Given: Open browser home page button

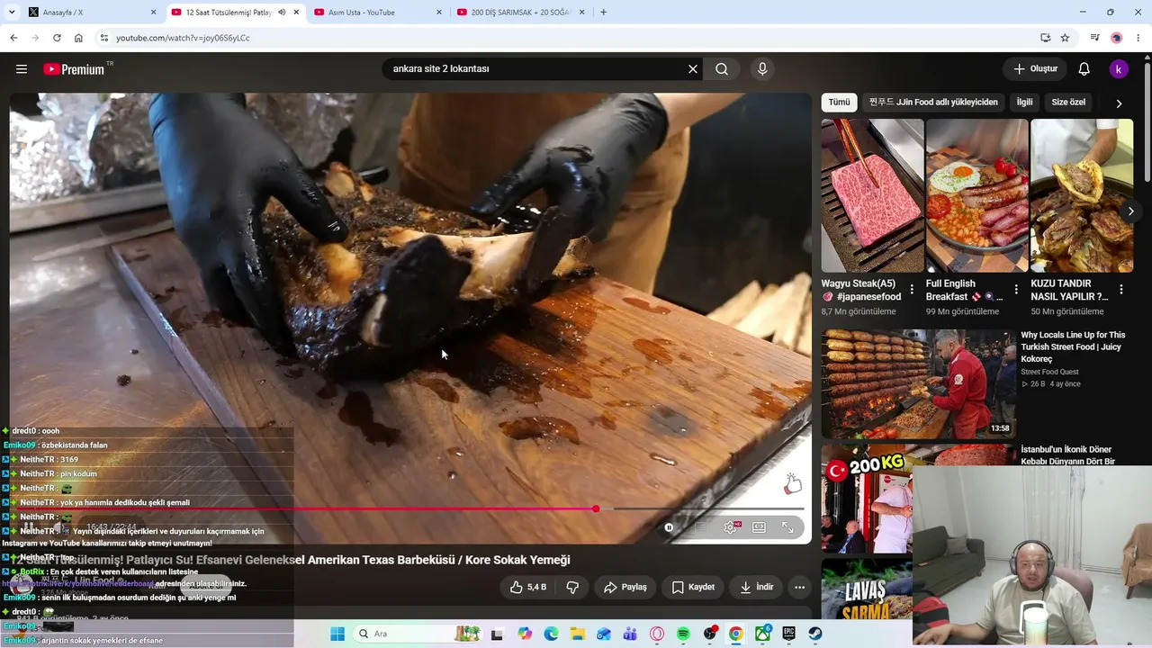Looking at the screenshot, I should pos(78,38).
